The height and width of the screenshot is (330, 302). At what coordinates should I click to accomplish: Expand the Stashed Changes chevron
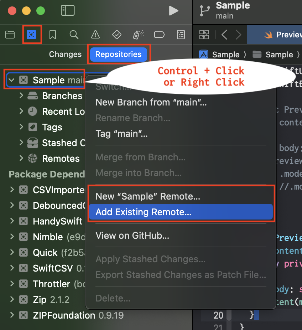coord(21,143)
